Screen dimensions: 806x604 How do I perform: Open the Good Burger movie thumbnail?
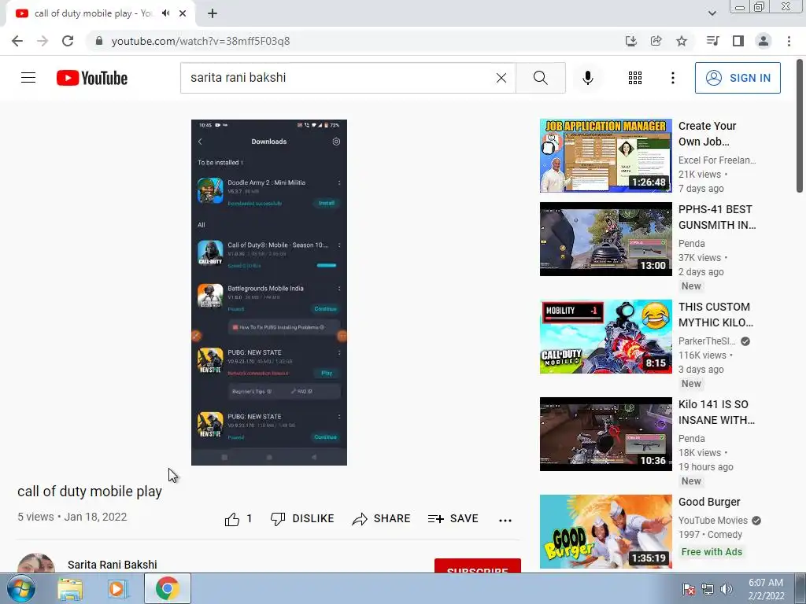605,532
